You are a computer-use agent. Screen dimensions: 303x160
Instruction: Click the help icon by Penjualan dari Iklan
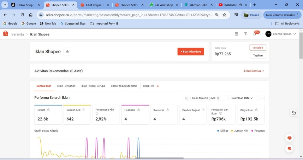221,113
